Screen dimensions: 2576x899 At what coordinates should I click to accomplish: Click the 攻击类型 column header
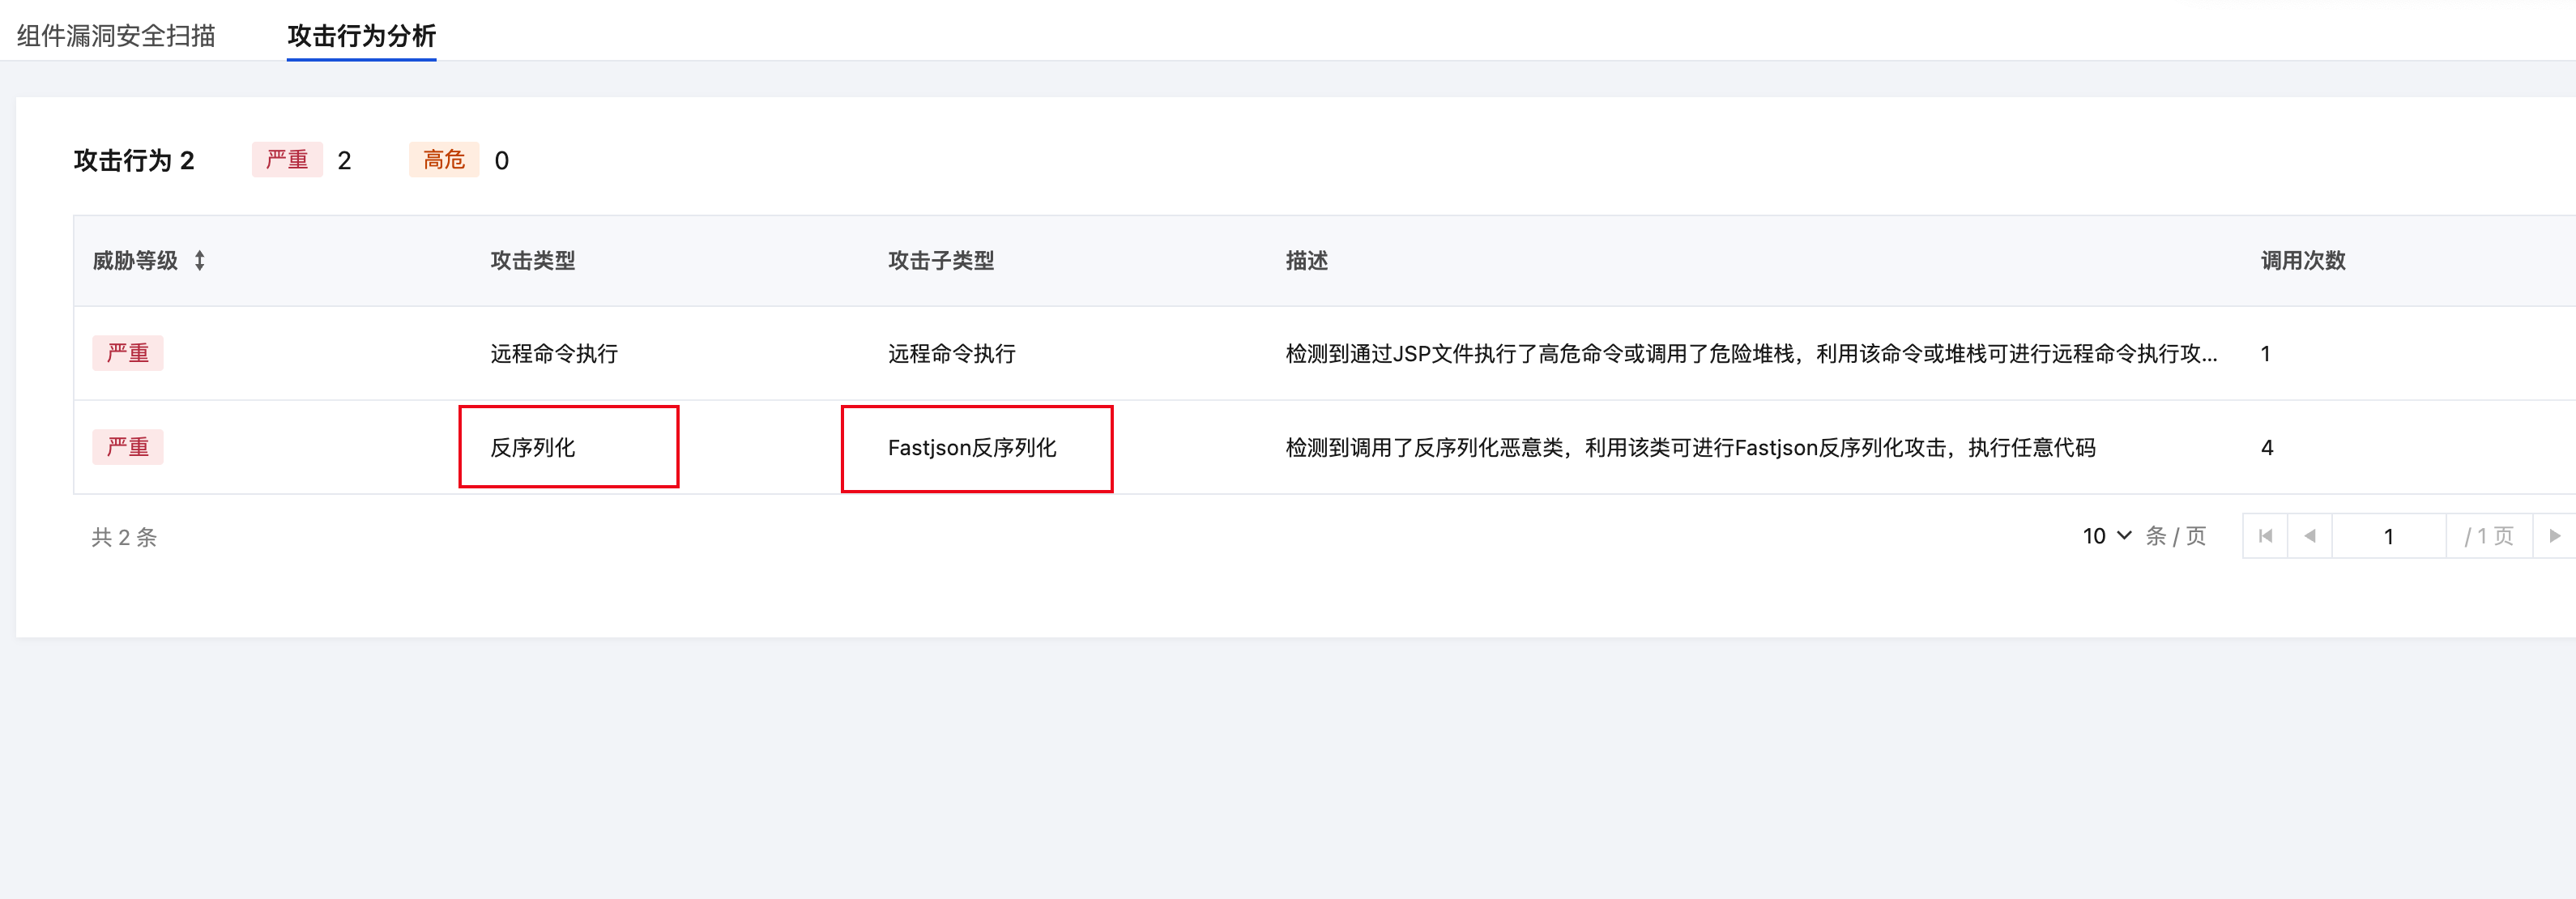tap(533, 261)
